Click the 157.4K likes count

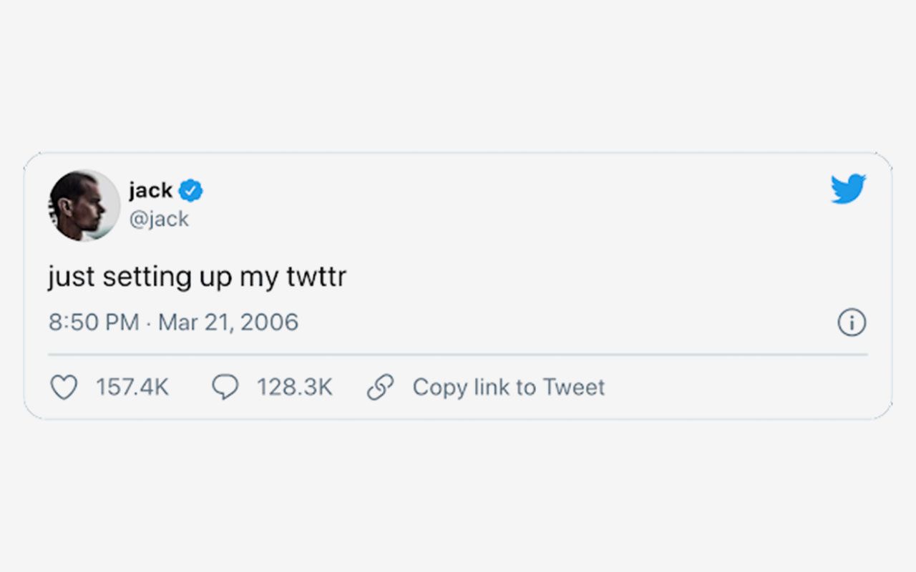132,388
